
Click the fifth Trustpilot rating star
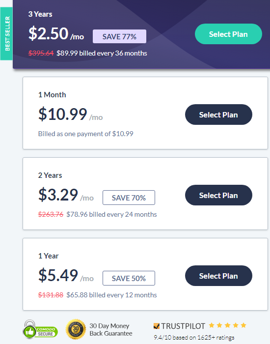[x=243, y=325]
